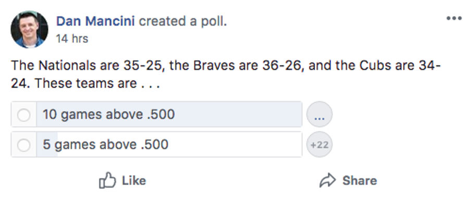Click the Share text label

point(360,180)
